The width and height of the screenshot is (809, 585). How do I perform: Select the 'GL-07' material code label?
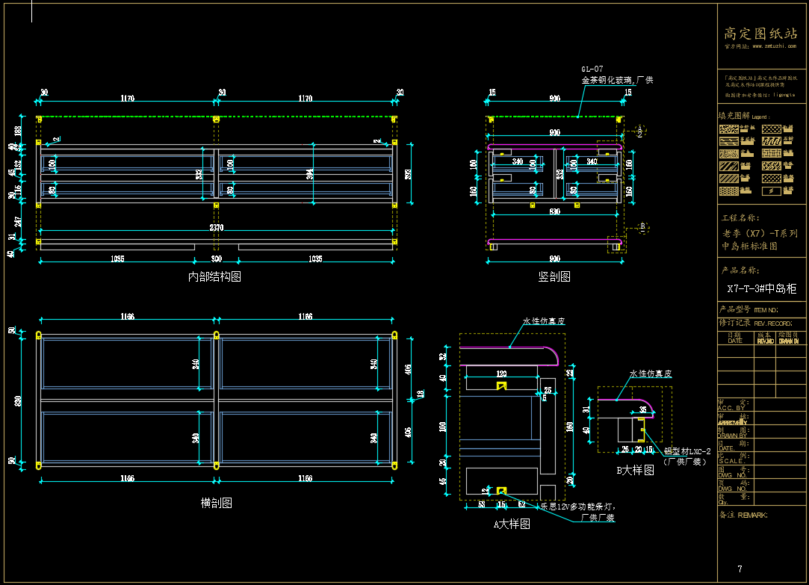point(592,69)
